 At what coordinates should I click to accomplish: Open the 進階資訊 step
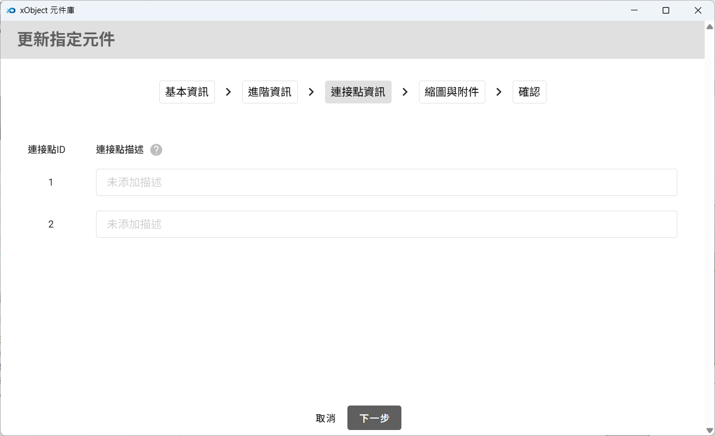(270, 92)
